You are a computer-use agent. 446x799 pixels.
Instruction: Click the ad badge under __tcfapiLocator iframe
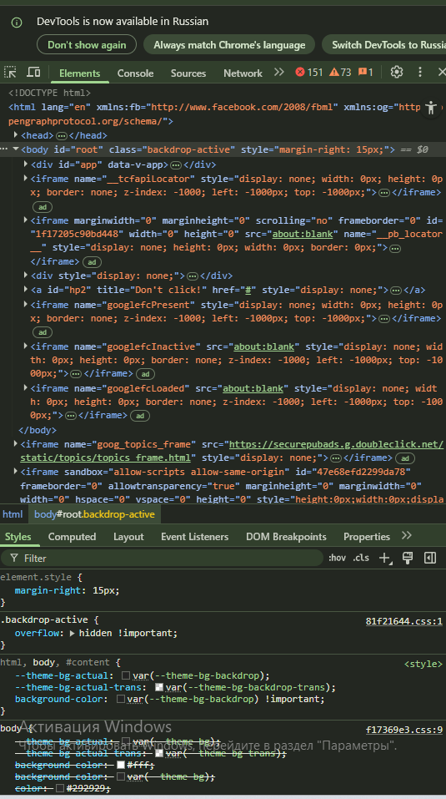(x=43, y=207)
